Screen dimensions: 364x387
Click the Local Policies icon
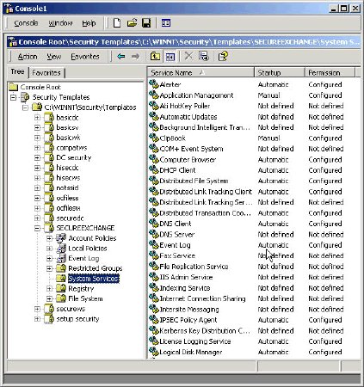coord(61,249)
